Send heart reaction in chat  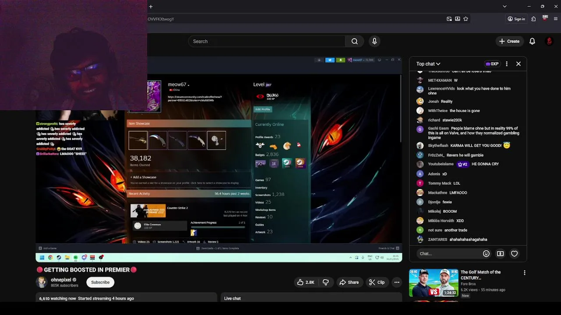point(515,254)
